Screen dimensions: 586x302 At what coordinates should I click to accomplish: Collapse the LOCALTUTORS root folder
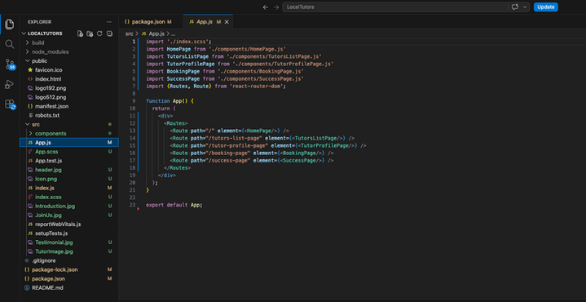point(45,33)
